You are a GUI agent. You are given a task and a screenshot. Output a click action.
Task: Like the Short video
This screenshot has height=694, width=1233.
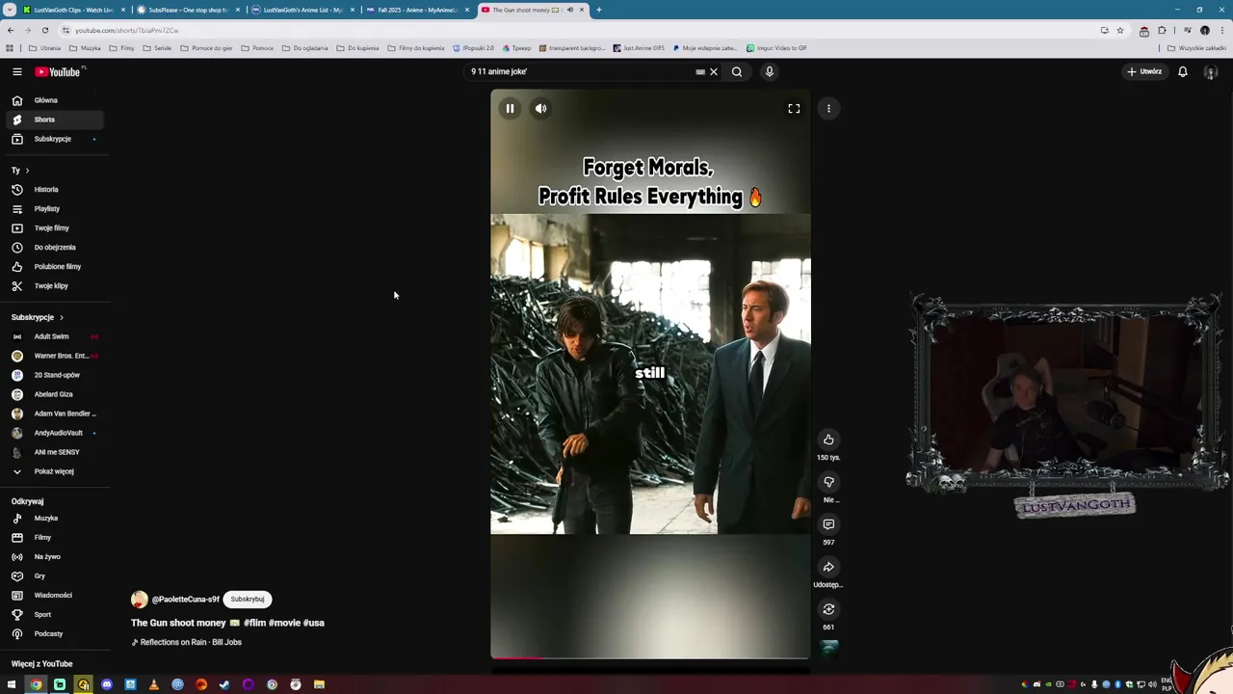(x=828, y=440)
